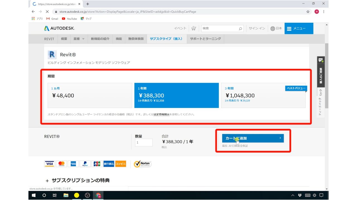Open the shopping cart icon

click(194, 28)
